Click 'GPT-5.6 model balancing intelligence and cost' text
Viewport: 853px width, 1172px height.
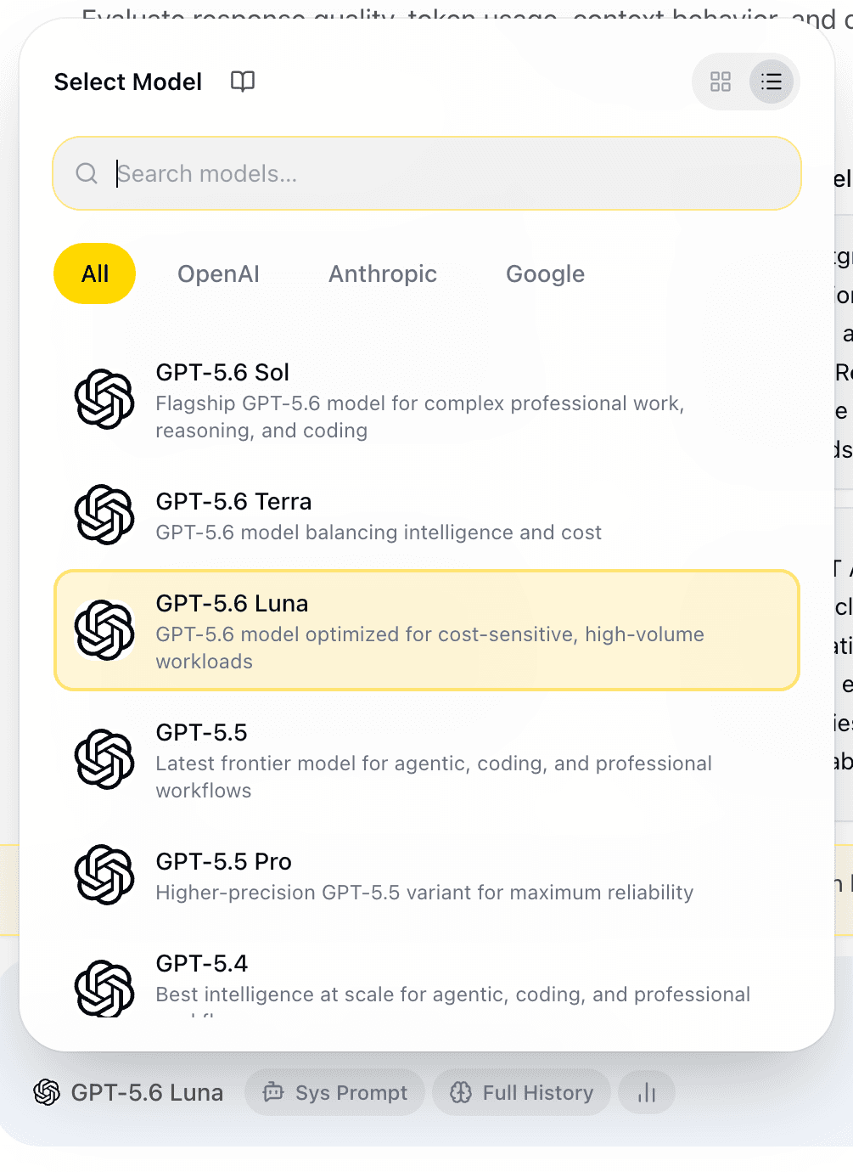point(379,532)
